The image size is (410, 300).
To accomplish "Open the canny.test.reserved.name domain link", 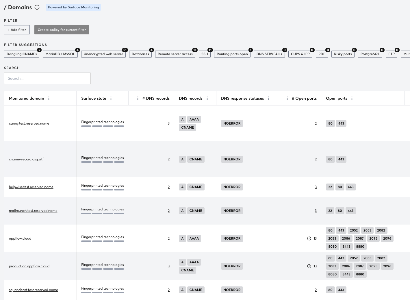I will tap(29, 123).
